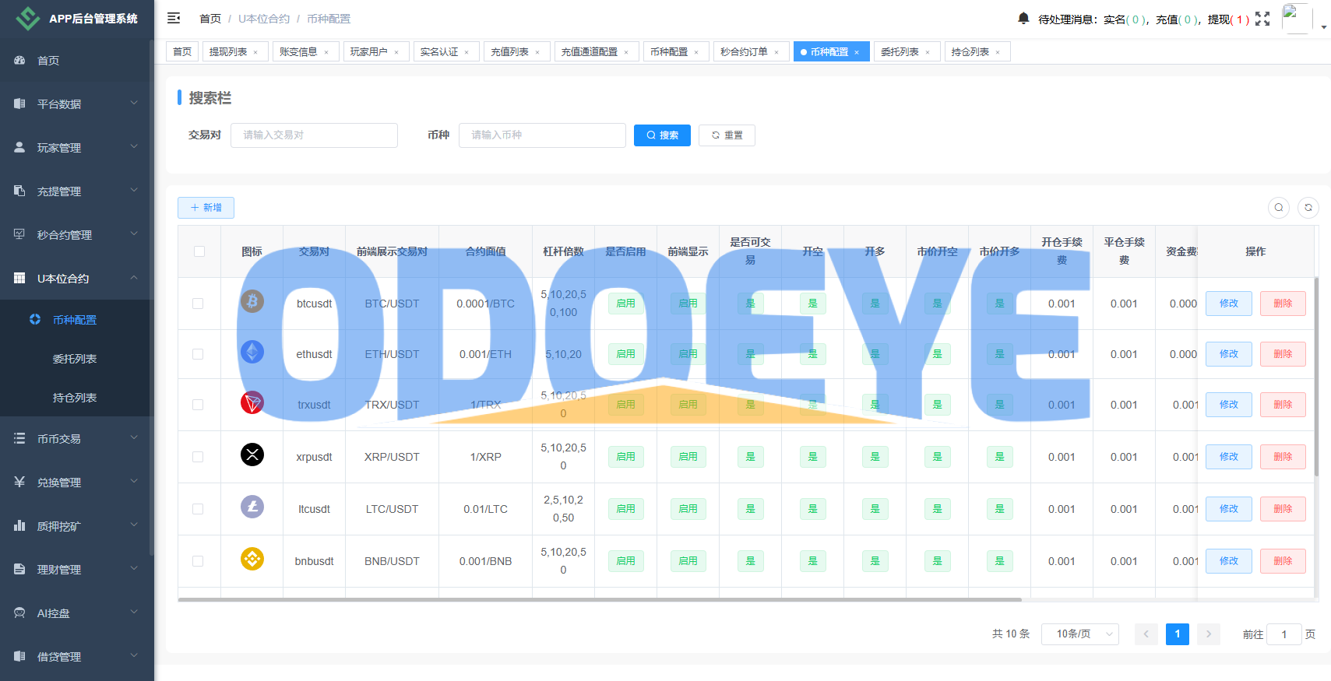Check the btcusdt row checkbox
The height and width of the screenshot is (681, 1331).
click(198, 304)
